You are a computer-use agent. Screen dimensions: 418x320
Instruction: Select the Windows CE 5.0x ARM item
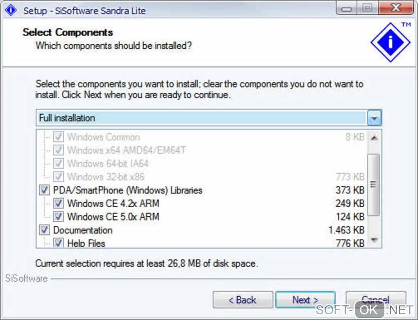coord(113,216)
